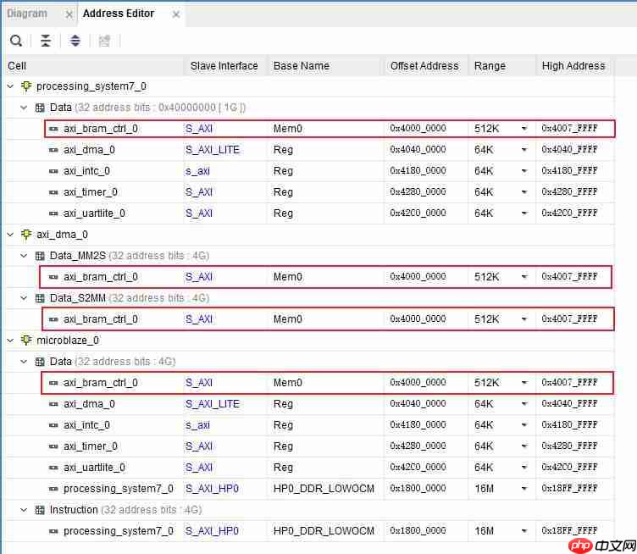This screenshot has width=637, height=554.
Task: Click the segment icon of axi_intc_0 under processing_system7_0
Action: click(x=53, y=171)
